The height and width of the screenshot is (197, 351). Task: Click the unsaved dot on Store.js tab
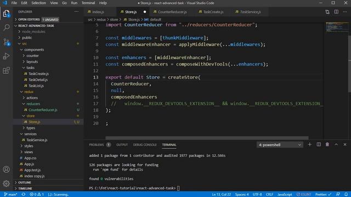point(145,12)
